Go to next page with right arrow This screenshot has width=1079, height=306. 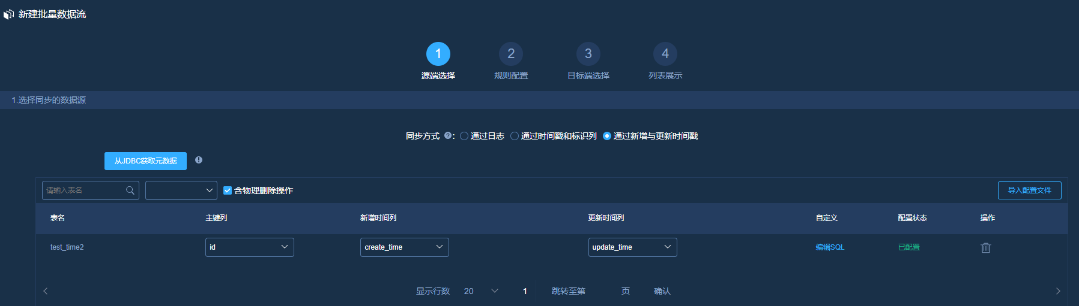click(x=1057, y=291)
